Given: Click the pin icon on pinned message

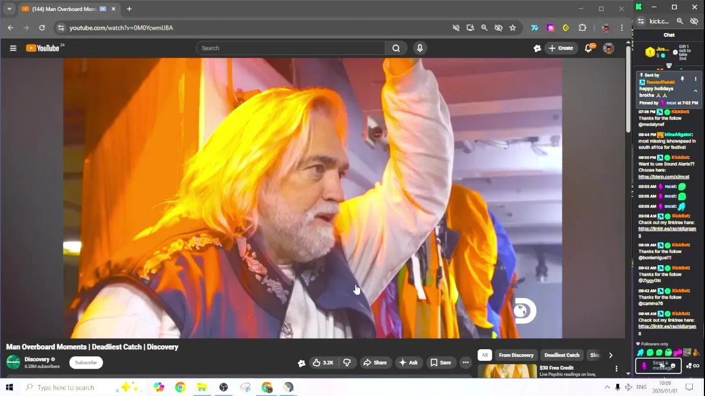Looking at the screenshot, I should coord(682,79).
